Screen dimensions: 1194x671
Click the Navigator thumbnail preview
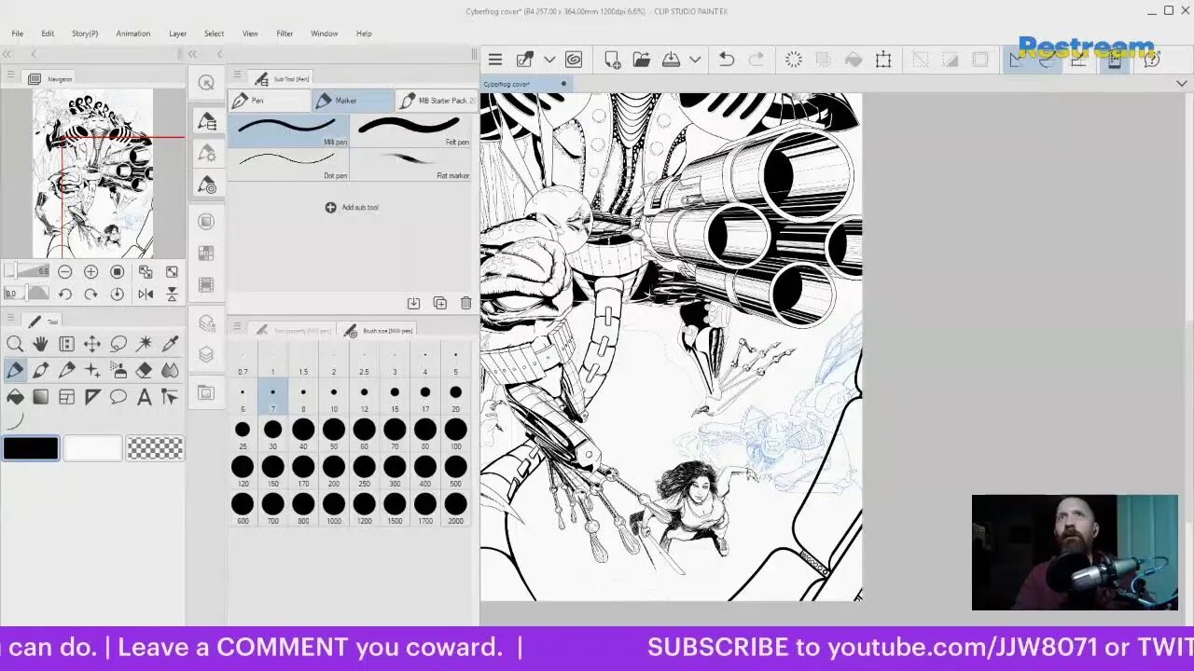(93, 173)
